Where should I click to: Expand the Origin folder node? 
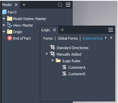[4, 32]
